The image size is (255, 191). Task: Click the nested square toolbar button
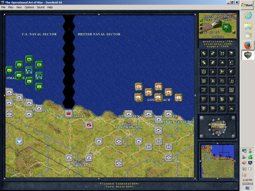click(204, 81)
